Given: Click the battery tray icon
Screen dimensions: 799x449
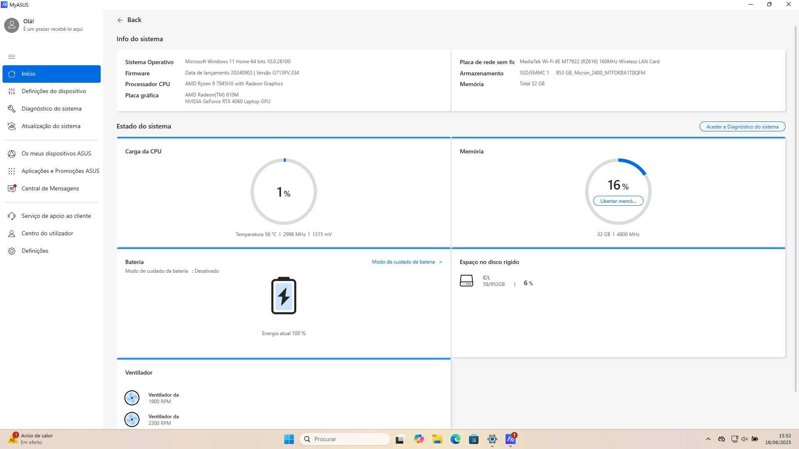Looking at the screenshot, I should pos(755,439).
